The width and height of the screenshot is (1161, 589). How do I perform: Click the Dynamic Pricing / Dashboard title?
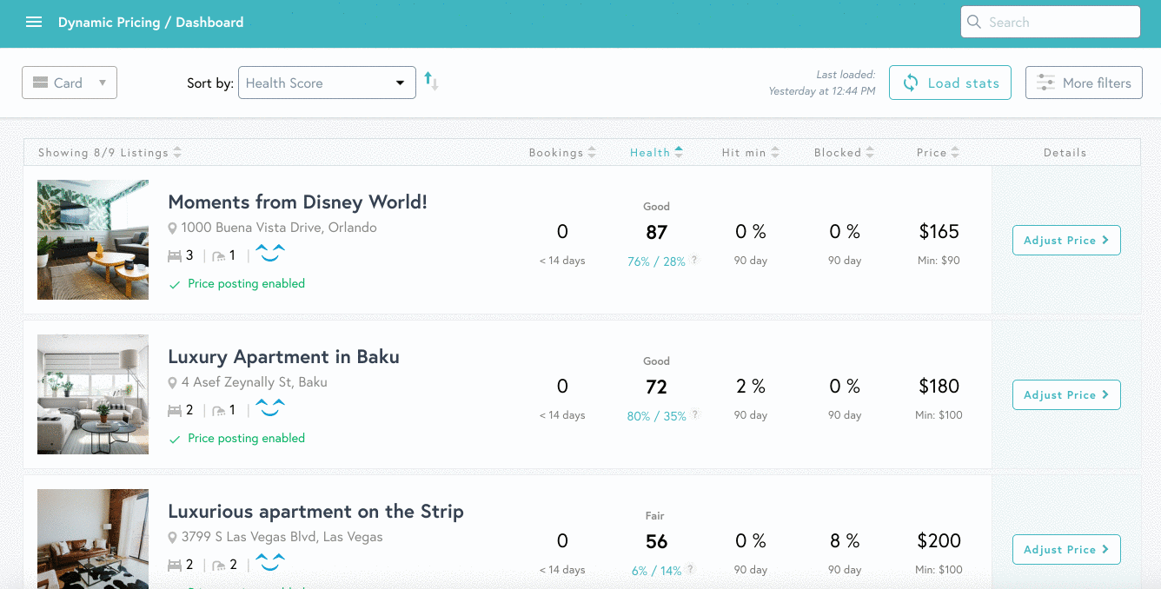click(x=150, y=23)
